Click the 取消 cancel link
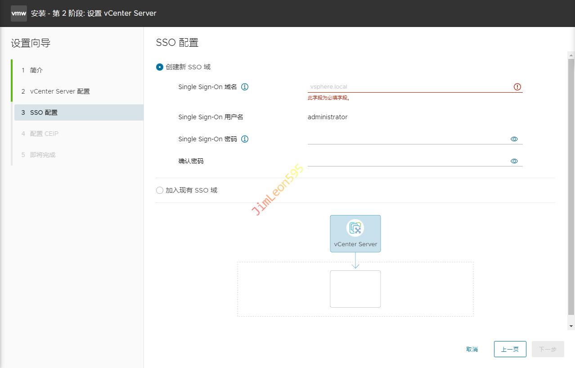The width and height of the screenshot is (575, 368). point(472,349)
